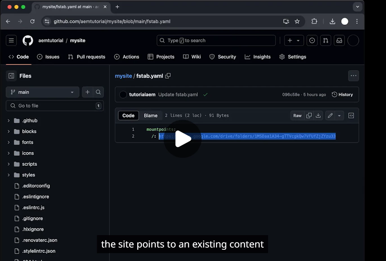The image size is (386, 261).
Task: Open the 'Create new' plus button
Action: (x=290, y=41)
